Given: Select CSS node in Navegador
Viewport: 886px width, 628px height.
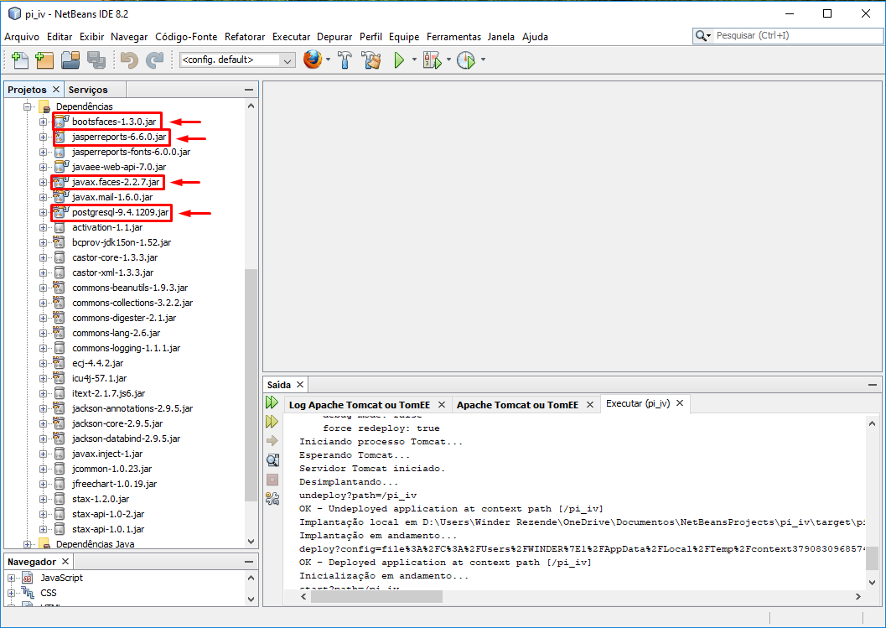Looking at the screenshot, I should pos(49,593).
